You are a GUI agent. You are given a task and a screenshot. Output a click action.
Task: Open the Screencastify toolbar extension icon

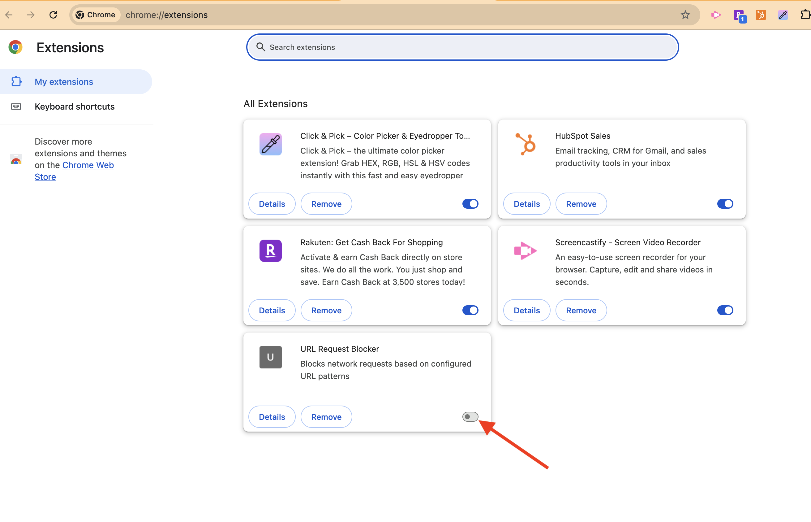pyautogui.click(x=716, y=15)
